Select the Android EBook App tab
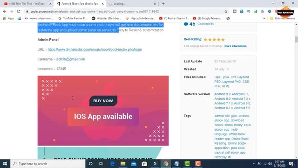The image size is (298, 168). pyautogui.click(x=80, y=4)
